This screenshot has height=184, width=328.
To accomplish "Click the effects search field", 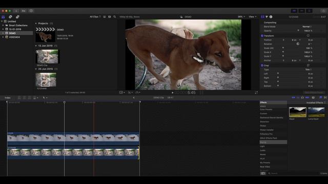I will pyautogui.click(x=294, y=173).
